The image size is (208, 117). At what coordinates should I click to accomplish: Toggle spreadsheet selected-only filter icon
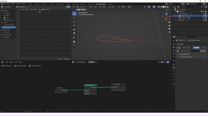coord(67,7)
